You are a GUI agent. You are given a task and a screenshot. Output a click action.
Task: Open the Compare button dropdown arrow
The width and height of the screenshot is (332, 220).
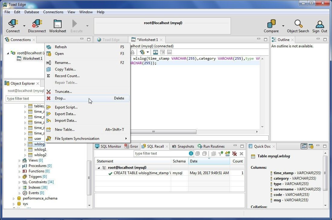(x=283, y=26)
